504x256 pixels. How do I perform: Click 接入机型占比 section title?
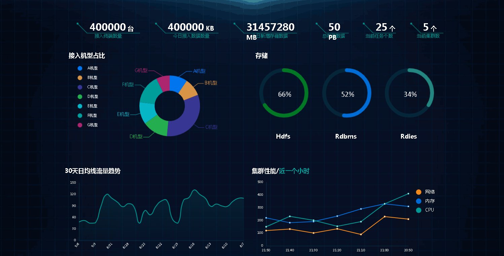pos(87,56)
